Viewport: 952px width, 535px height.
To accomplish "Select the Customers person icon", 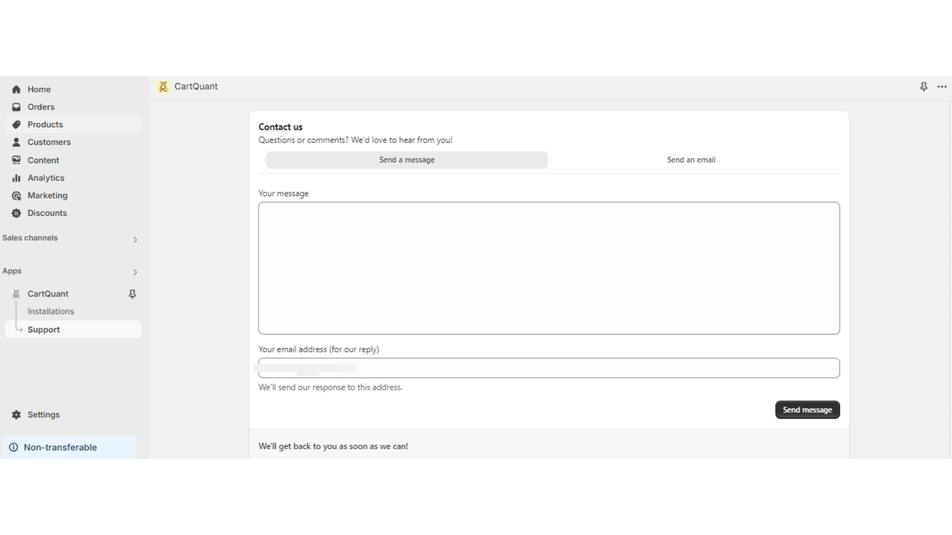I will 16,142.
